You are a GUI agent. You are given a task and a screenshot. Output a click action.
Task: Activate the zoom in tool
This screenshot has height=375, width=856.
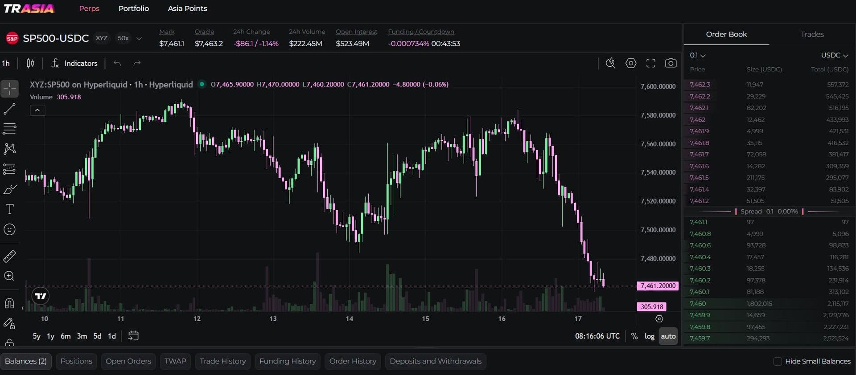[x=9, y=276]
